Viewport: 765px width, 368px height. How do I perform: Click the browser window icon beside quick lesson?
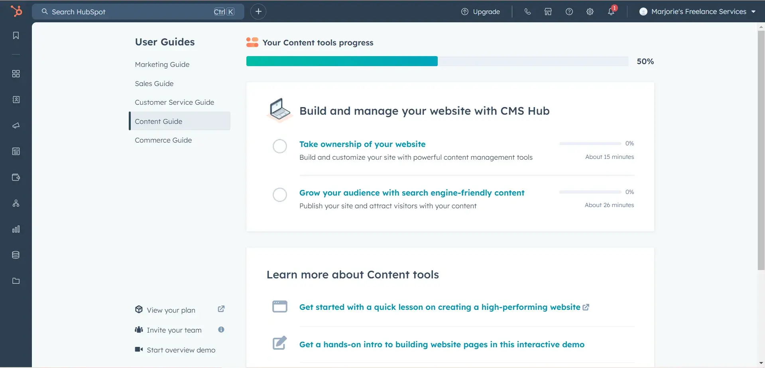click(280, 306)
